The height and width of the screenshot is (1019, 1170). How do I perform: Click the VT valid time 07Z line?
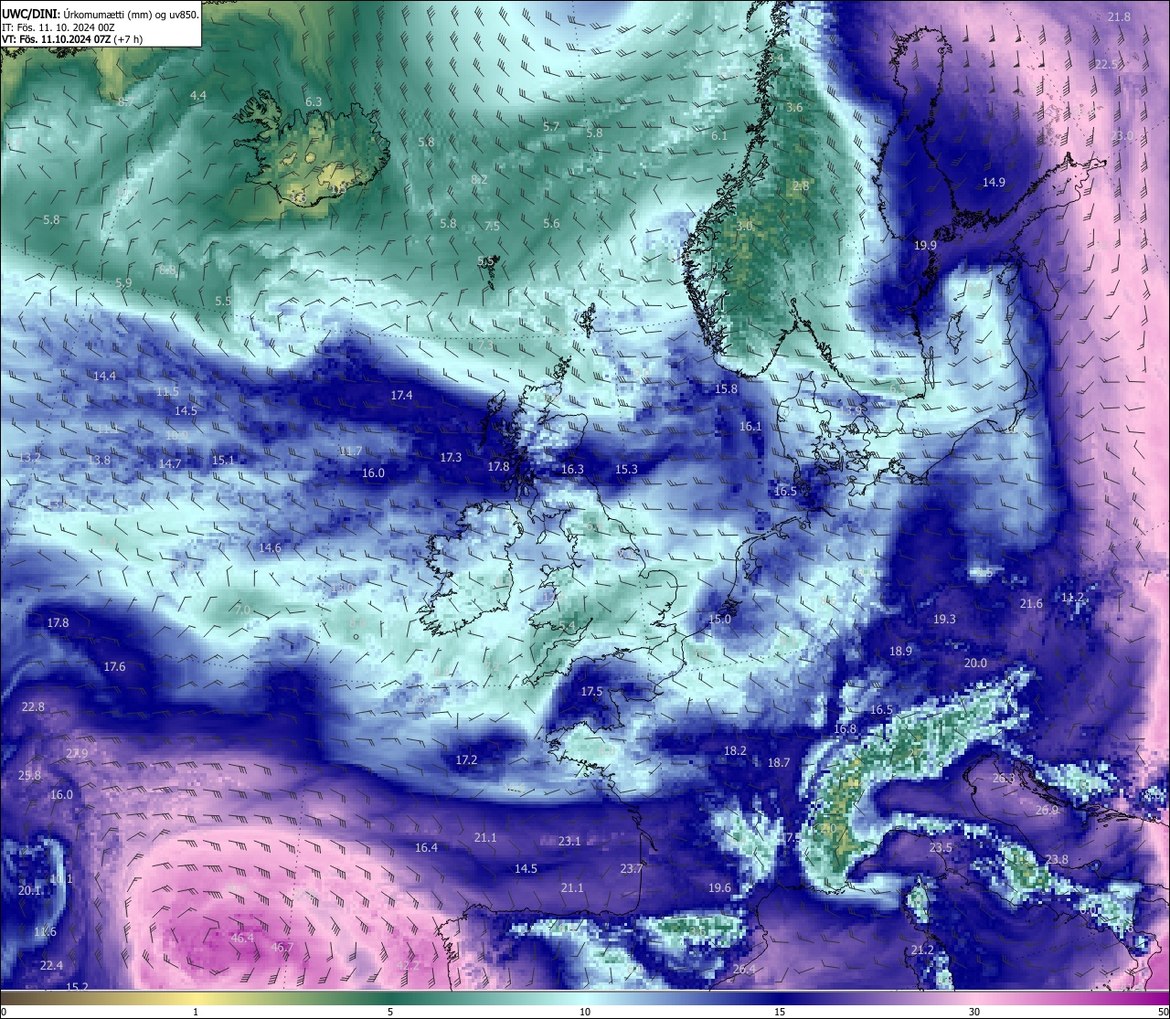(72, 39)
